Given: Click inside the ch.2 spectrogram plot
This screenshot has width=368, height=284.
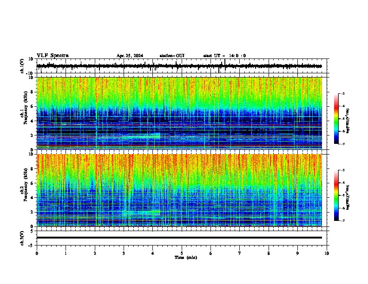Looking at the screenshot, I should click(179, 190).
